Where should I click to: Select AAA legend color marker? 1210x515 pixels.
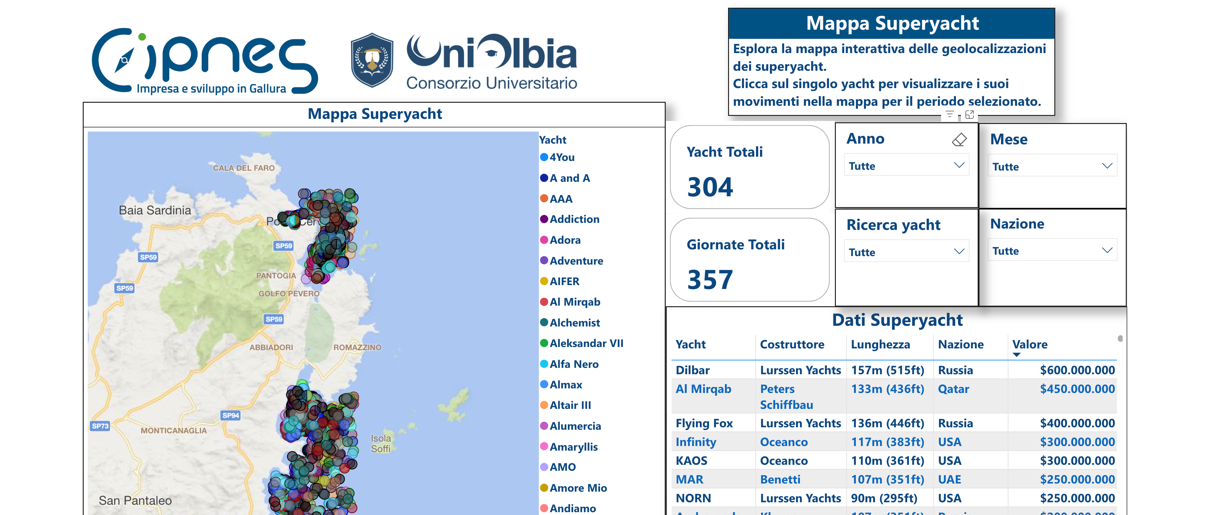544,198
